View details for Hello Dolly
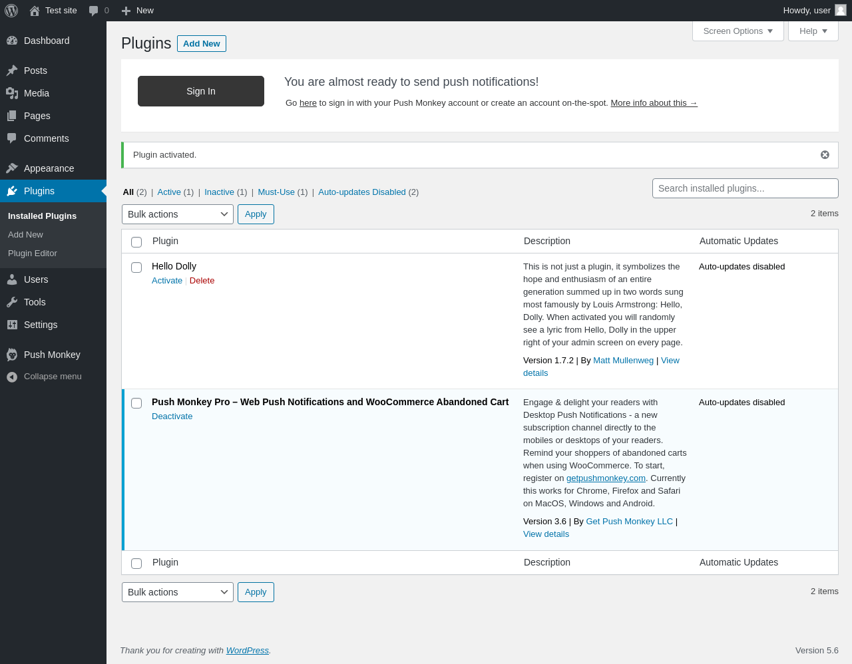The height and width of the screenshot is (664, 852). point(670,361)
